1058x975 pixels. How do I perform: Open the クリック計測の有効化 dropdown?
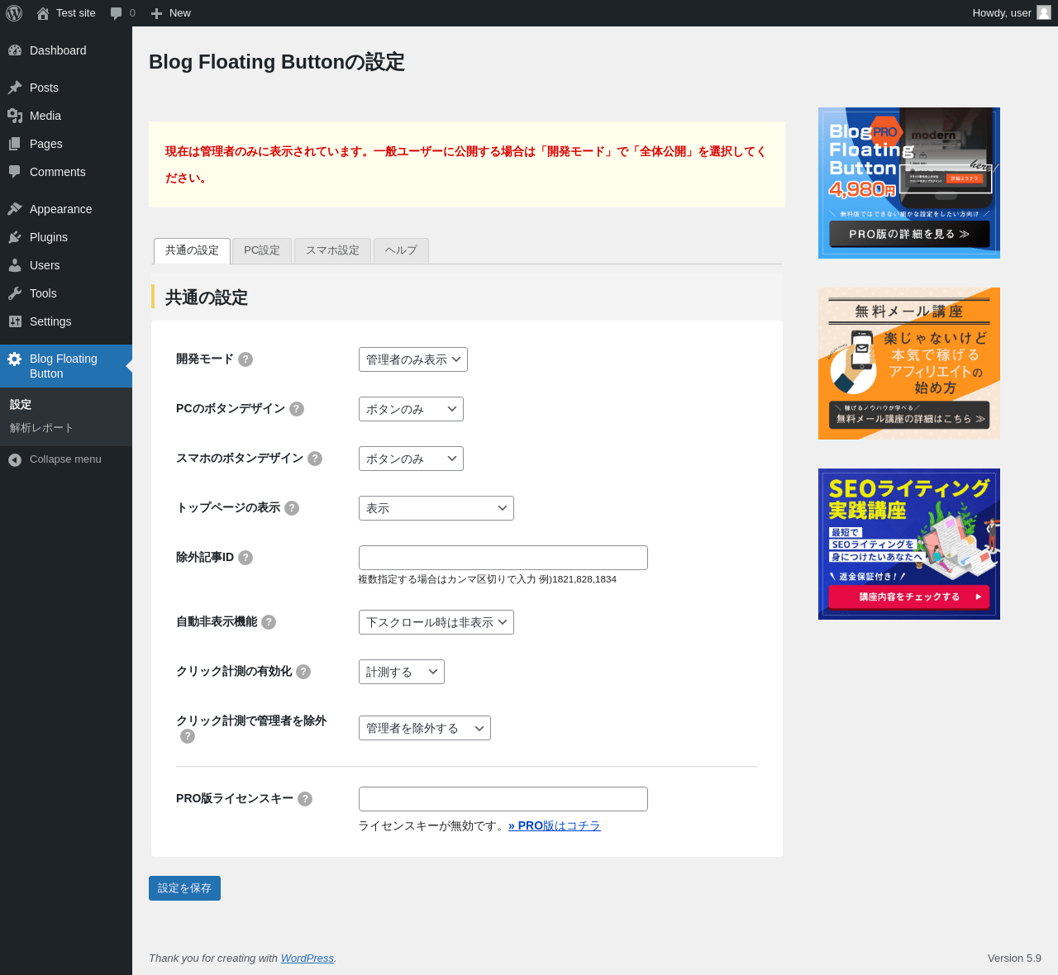click(402, 672)
